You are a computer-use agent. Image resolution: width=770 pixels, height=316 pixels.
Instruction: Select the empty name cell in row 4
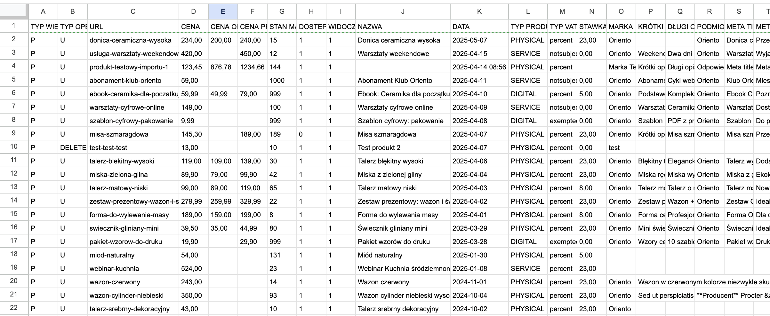coord(403,67)
